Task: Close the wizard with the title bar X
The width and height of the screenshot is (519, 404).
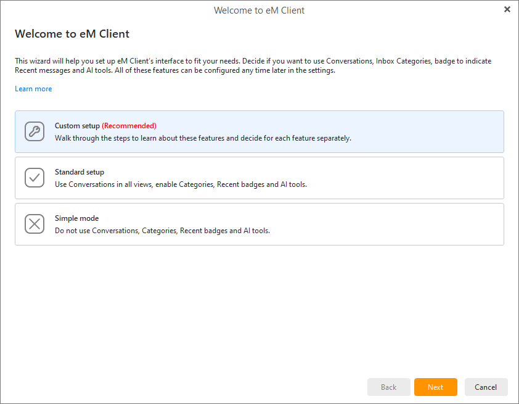Action: [507, 9]
